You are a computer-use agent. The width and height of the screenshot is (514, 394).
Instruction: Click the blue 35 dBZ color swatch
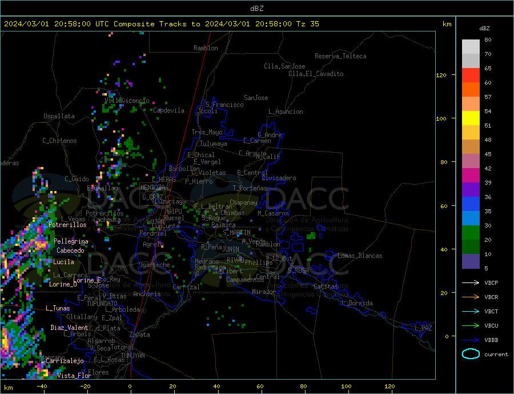(x=471, y=204)
